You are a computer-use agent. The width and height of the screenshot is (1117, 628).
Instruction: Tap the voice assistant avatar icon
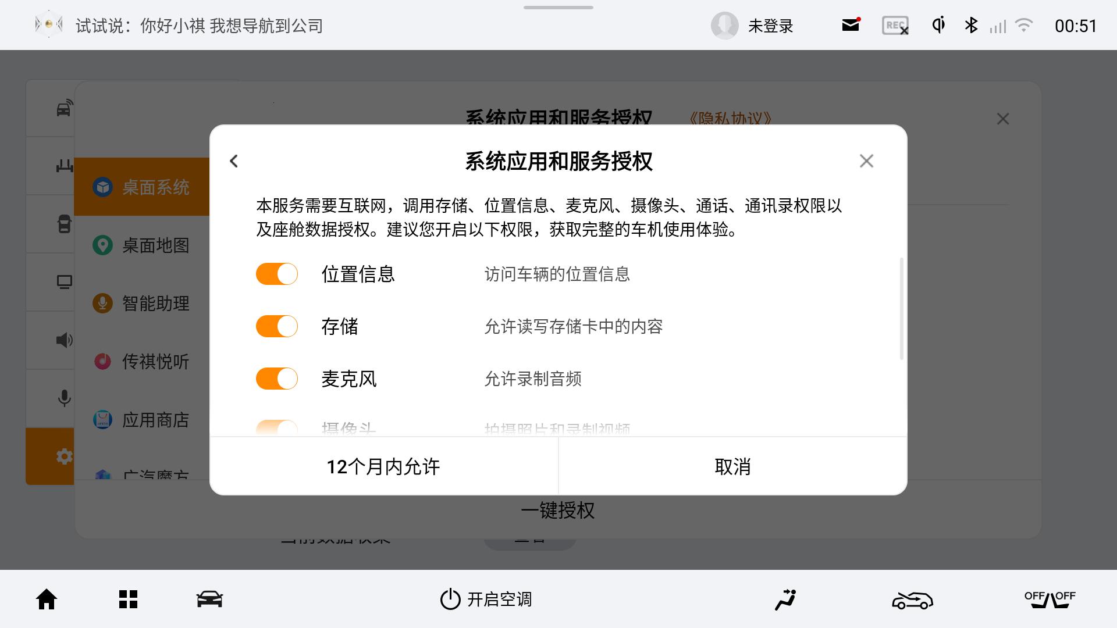[49, 24]
